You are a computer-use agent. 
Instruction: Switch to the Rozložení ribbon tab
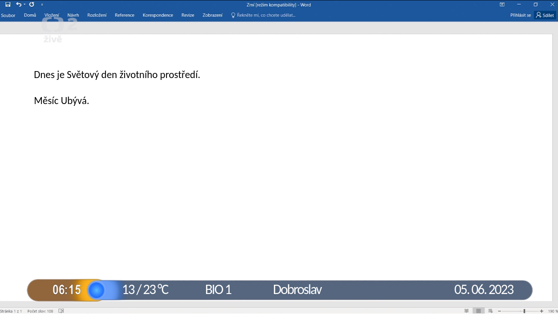coord(97,15)
